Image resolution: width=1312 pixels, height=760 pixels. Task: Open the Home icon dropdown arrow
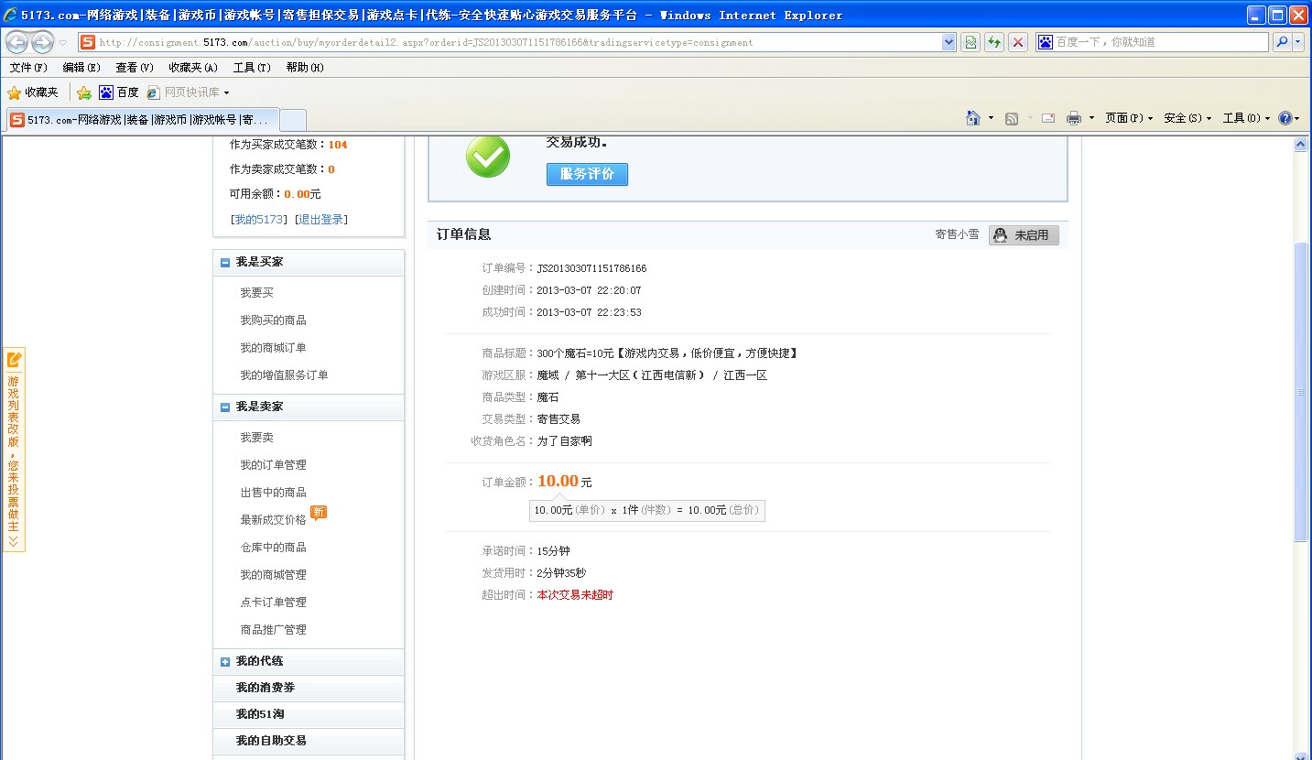[x=991, y=118]
